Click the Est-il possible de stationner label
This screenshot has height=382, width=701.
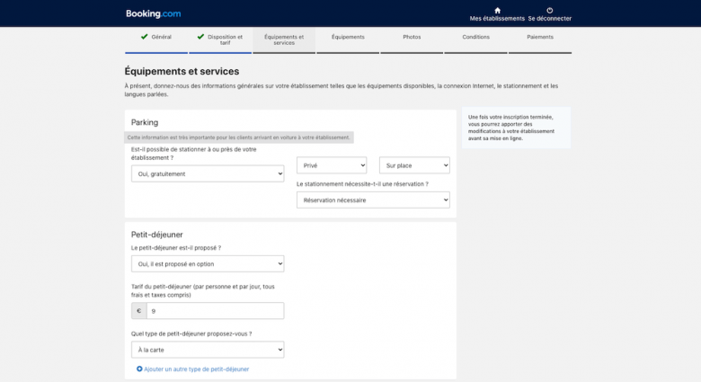pyautogui.click(x=193, y=154)
